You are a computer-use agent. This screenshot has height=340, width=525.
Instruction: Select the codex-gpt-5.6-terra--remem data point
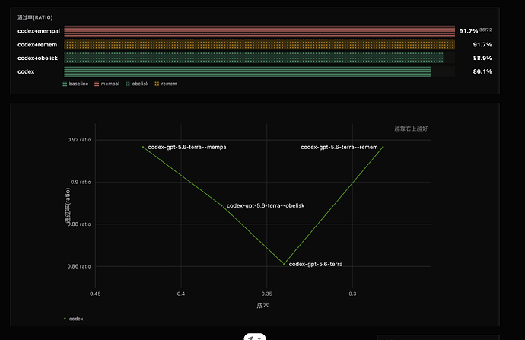[x=383, y=147]
